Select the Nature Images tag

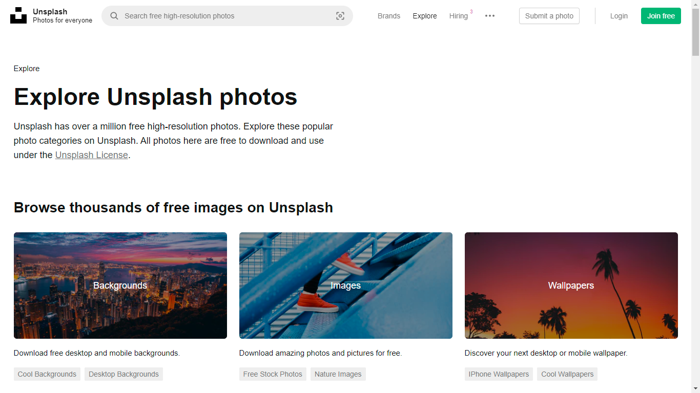tap(338, 374)
